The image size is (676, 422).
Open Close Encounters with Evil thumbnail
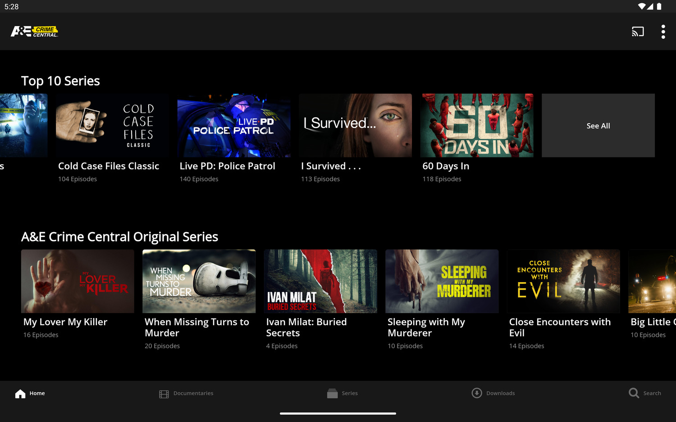tap(563, 281)
